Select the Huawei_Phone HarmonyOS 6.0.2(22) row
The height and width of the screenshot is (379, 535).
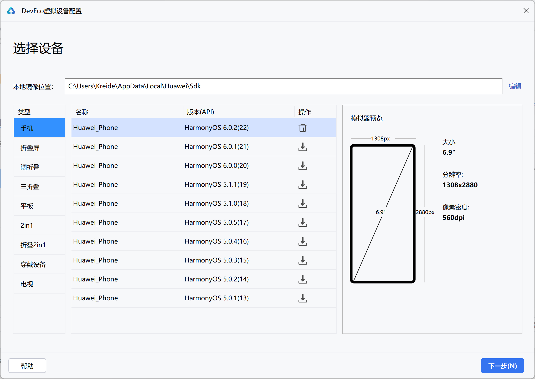point(204,128)
